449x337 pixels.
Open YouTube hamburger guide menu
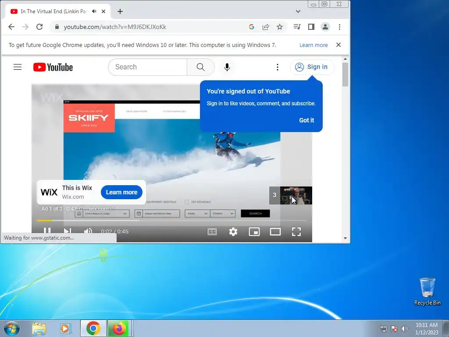pyautogui.click(x=18, y=67)
